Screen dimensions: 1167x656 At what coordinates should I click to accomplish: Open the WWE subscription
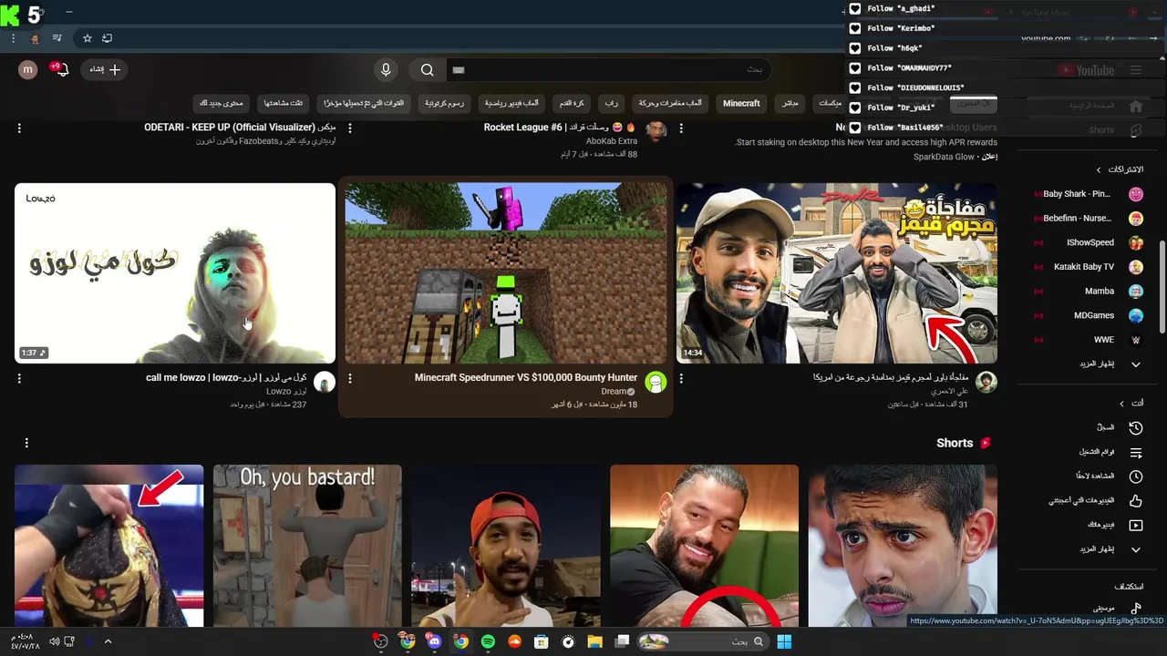click(1089, 340)
